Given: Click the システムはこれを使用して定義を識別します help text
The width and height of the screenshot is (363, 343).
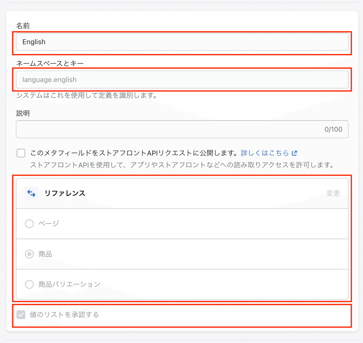Looking at the screenshot, I should 87,96.
